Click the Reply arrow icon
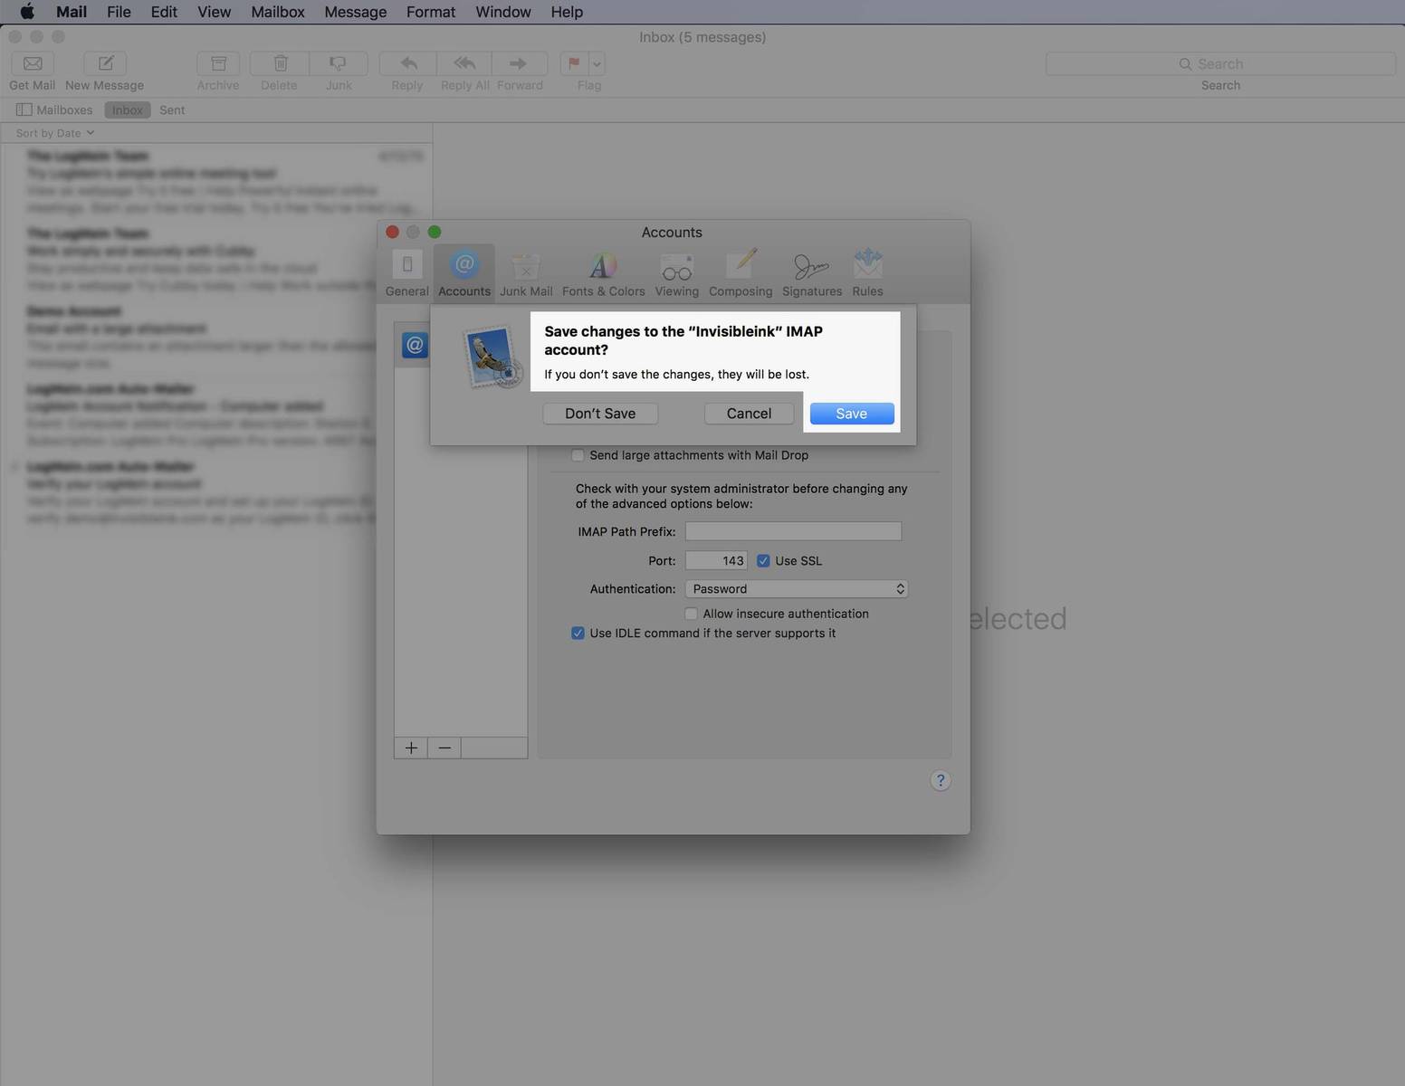This screenshot has width=1405, height=1086. [x=408, y=63]
